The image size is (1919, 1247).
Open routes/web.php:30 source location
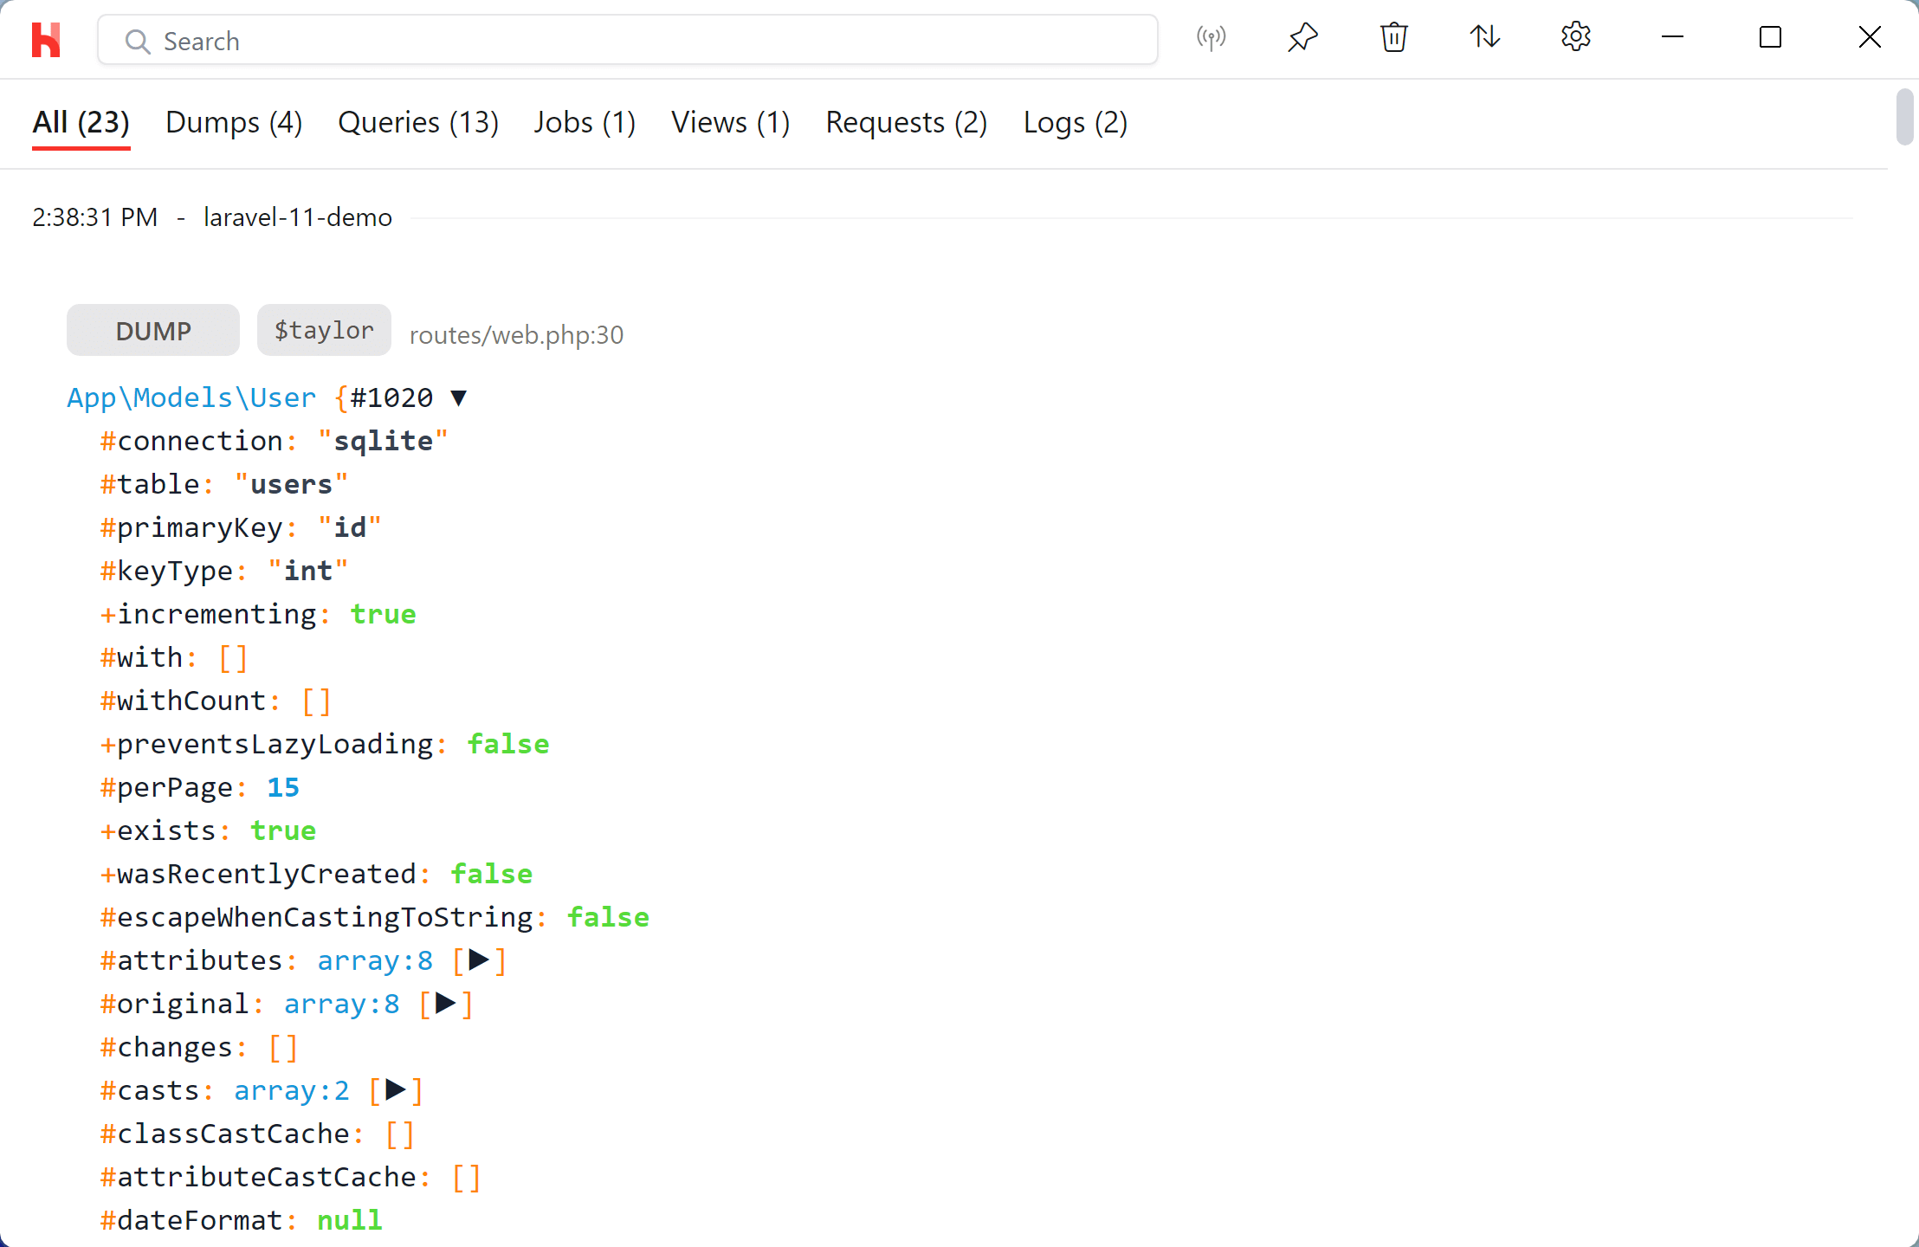[516, 334]
